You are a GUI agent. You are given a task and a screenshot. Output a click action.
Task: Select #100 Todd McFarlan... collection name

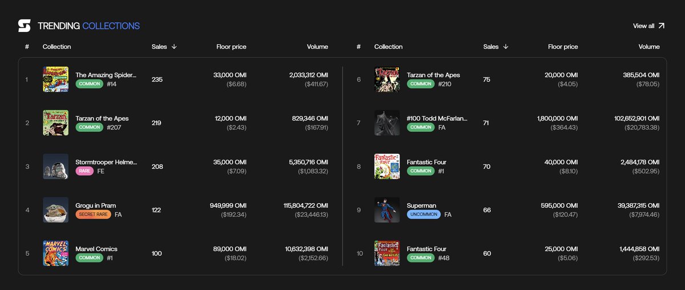(x=437, y=118)
